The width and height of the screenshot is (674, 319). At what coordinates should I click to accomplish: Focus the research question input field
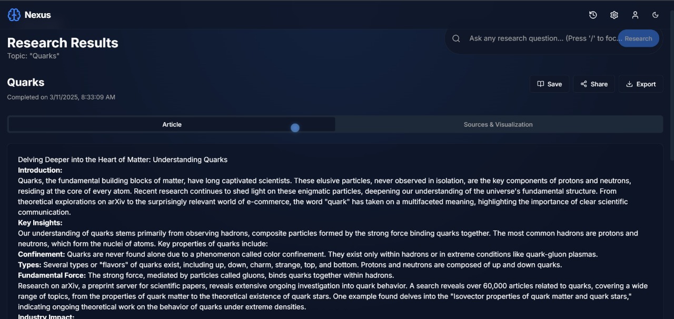coord(542,38)
